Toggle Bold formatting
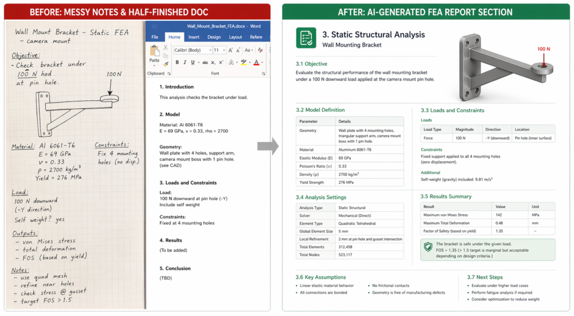This screenshot has height=316, width=574. (177, 62)
